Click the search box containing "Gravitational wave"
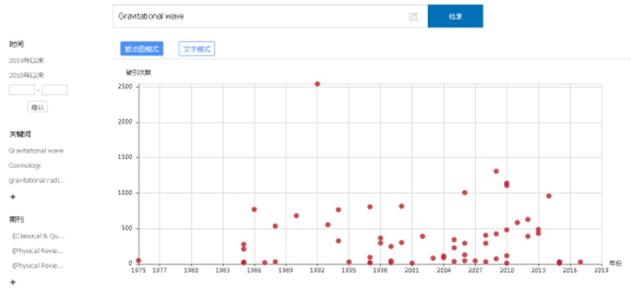Image resolution: width=631 pixels, height=291 pixels. [x=270, y=16]
